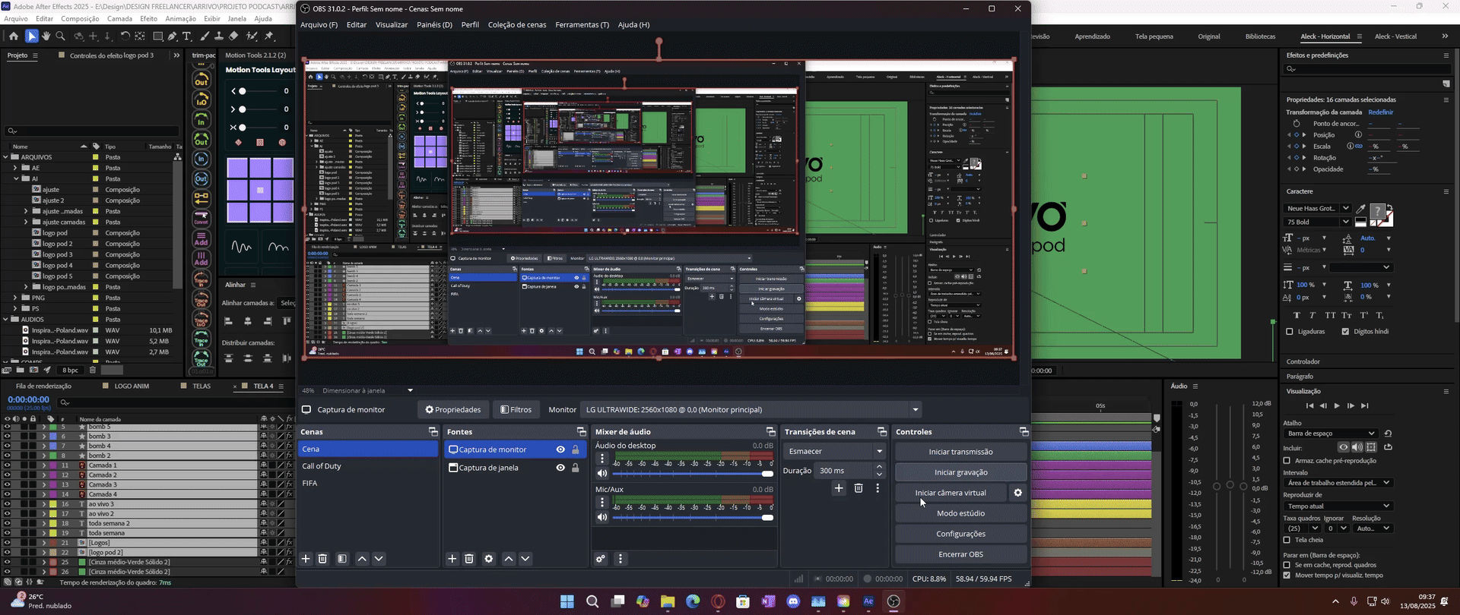Open After Effects Composição menu
Viewport: 1460px width, 615px height.
80,18
